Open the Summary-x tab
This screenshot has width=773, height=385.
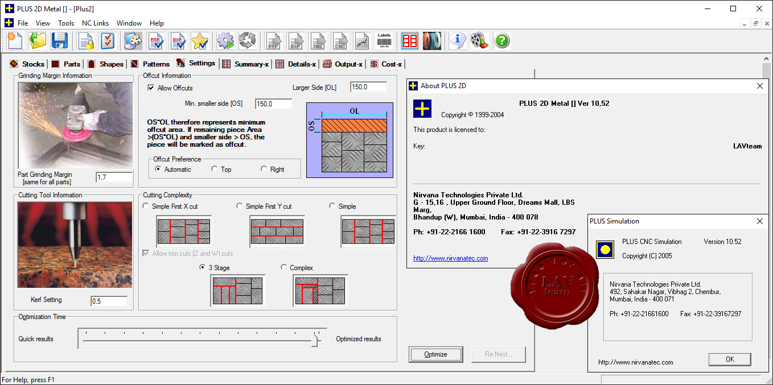point(246,64)
